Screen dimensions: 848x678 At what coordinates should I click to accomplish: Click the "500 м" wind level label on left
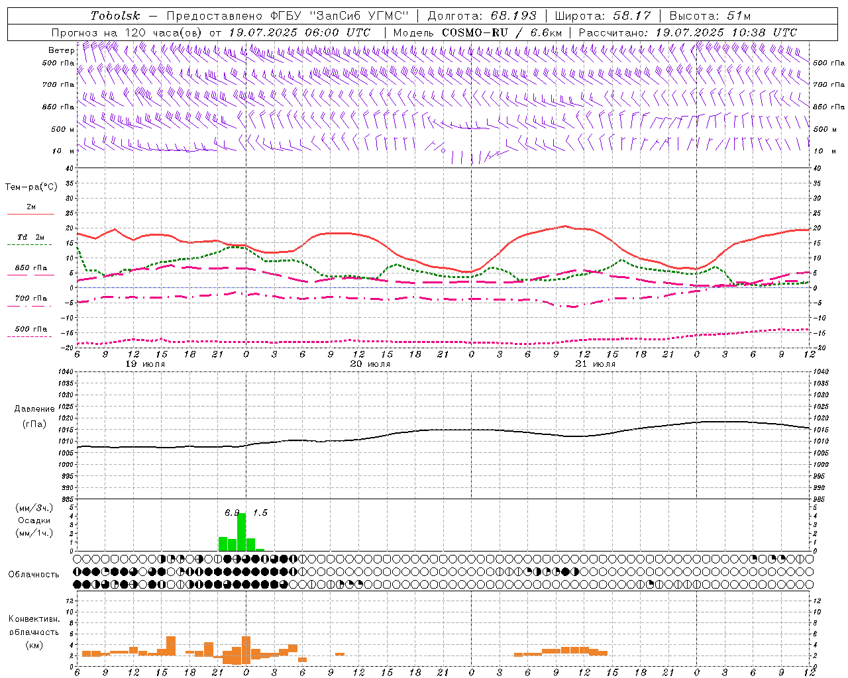point(63,129)
